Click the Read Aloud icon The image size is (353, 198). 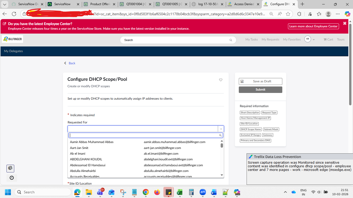tap(280, 14)
